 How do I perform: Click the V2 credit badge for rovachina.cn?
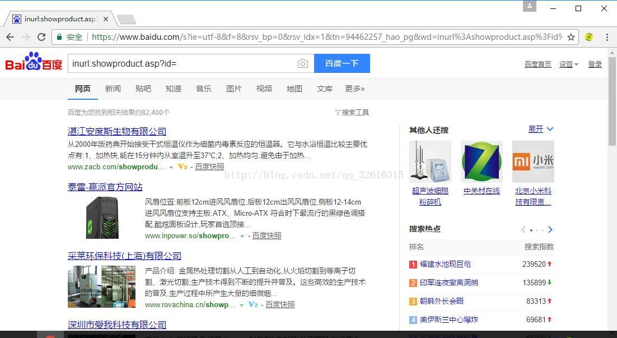(253, 304)
